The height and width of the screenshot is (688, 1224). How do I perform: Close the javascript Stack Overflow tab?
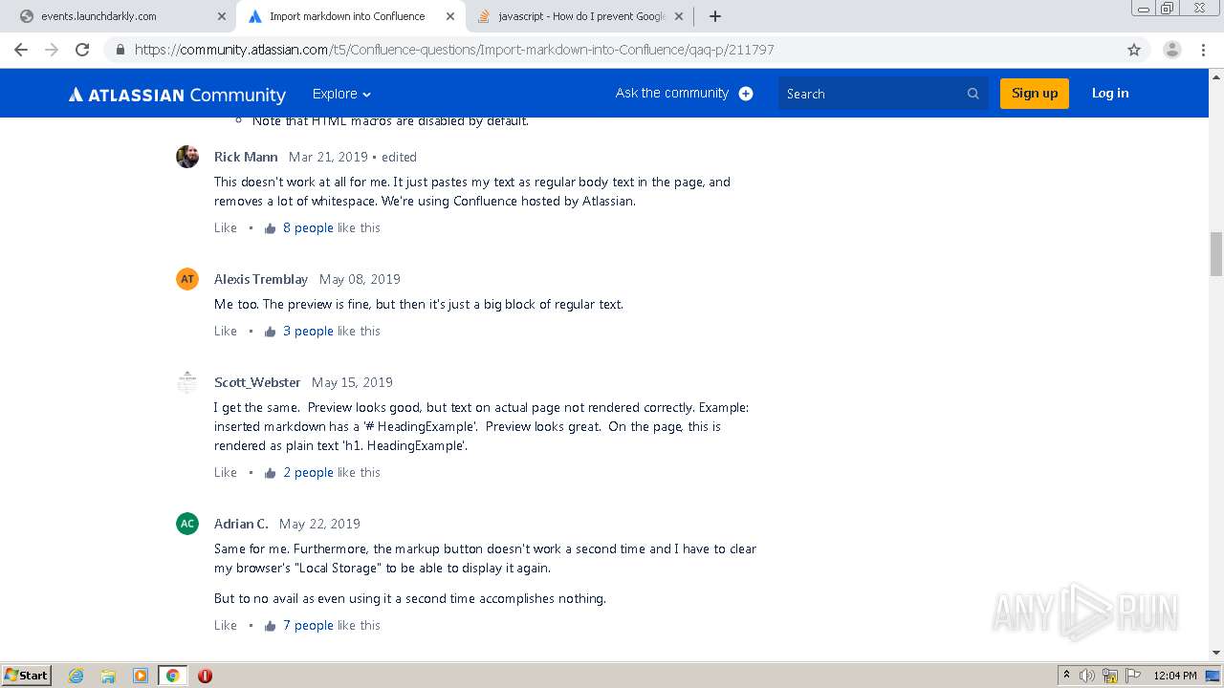679,16
